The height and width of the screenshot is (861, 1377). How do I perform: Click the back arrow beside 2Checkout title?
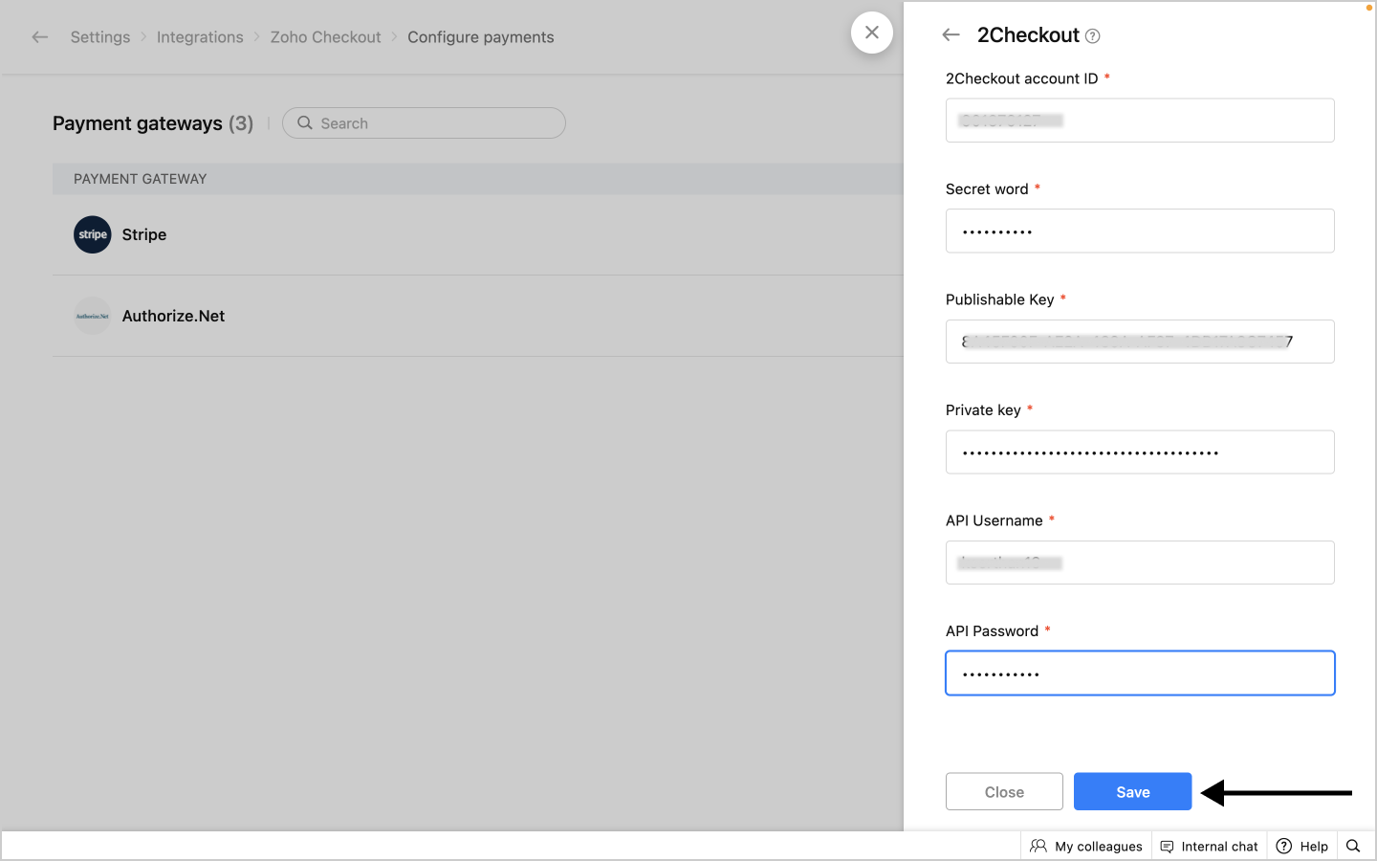(x=951, y=35)
